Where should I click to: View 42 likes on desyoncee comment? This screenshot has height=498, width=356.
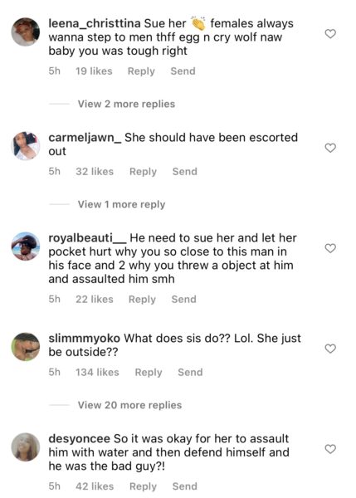pos(95,486)
